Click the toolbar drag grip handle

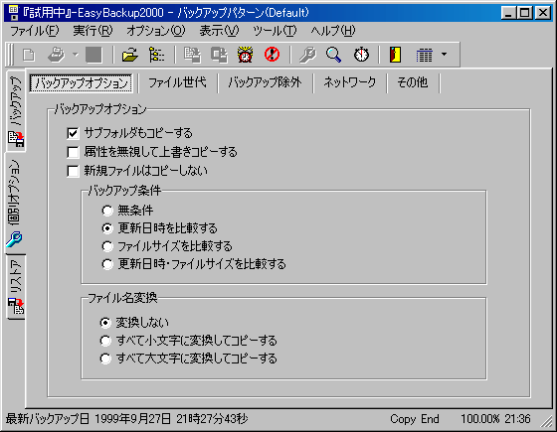click(x=11, y=55)
